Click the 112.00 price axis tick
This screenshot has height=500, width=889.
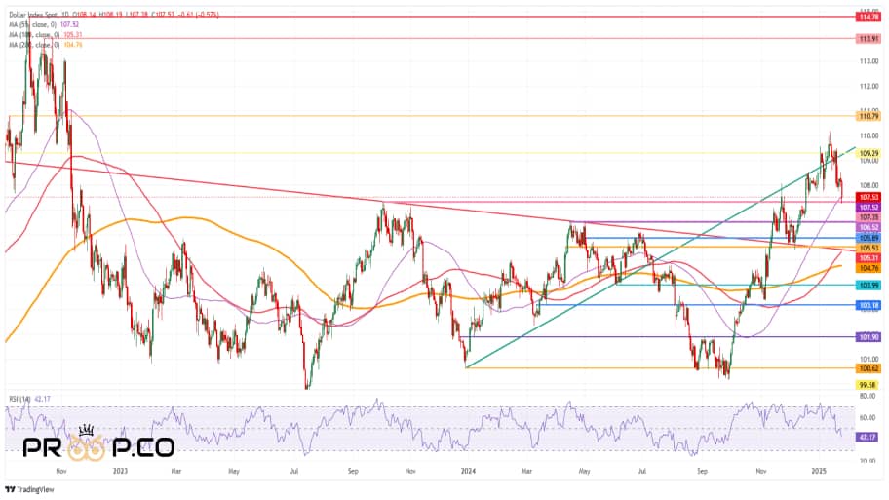click(870, 87)
